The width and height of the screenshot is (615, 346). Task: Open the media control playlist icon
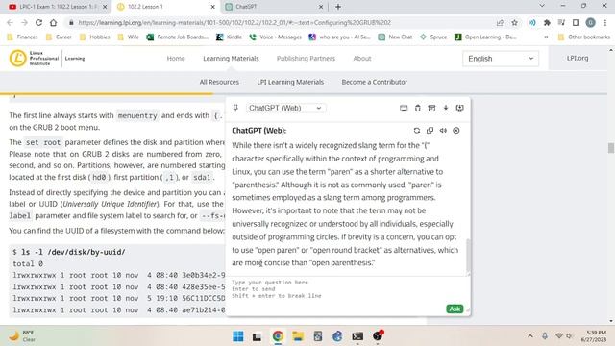pos(561,23)
